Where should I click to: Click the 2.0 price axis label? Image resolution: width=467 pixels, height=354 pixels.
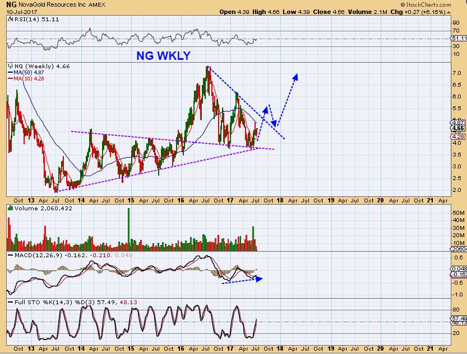click(x=457, y=190)
